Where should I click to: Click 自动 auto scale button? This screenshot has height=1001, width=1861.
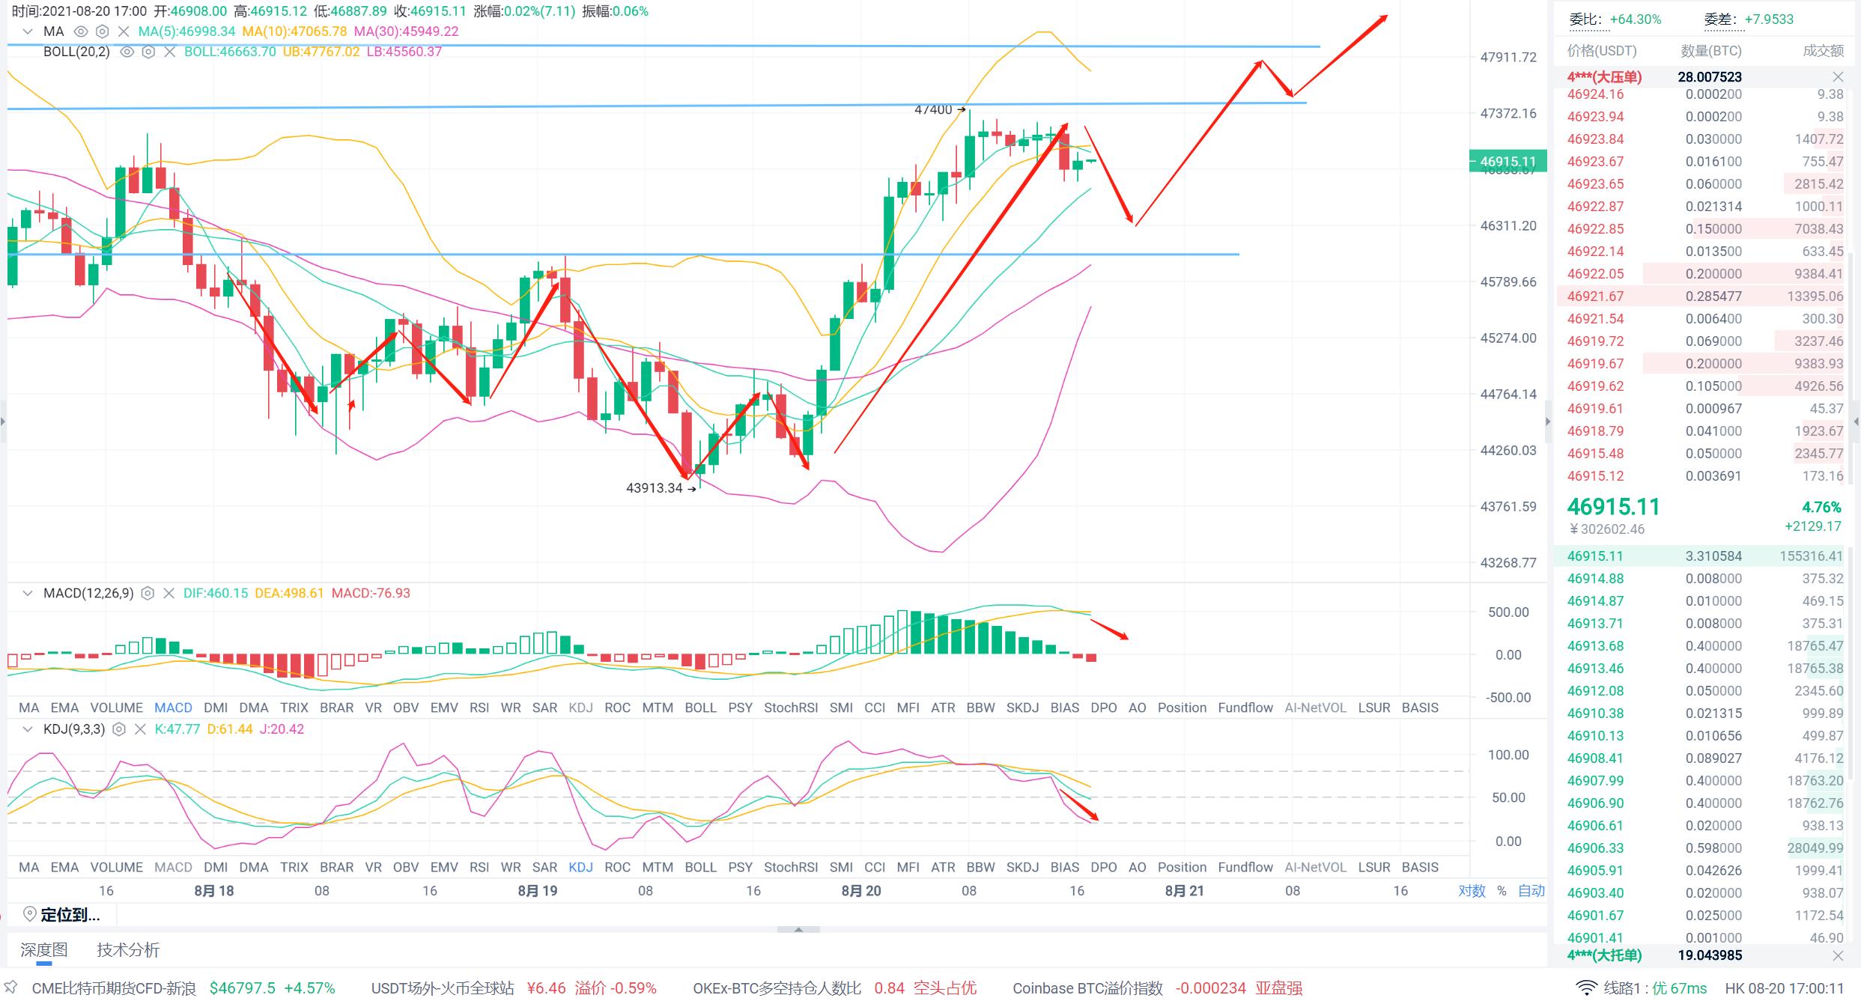[x=1531, y=890]
